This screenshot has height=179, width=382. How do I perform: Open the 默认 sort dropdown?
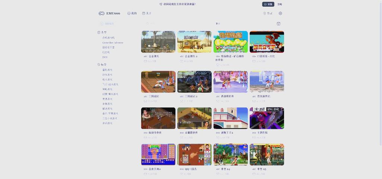click(x=244, y=23)
